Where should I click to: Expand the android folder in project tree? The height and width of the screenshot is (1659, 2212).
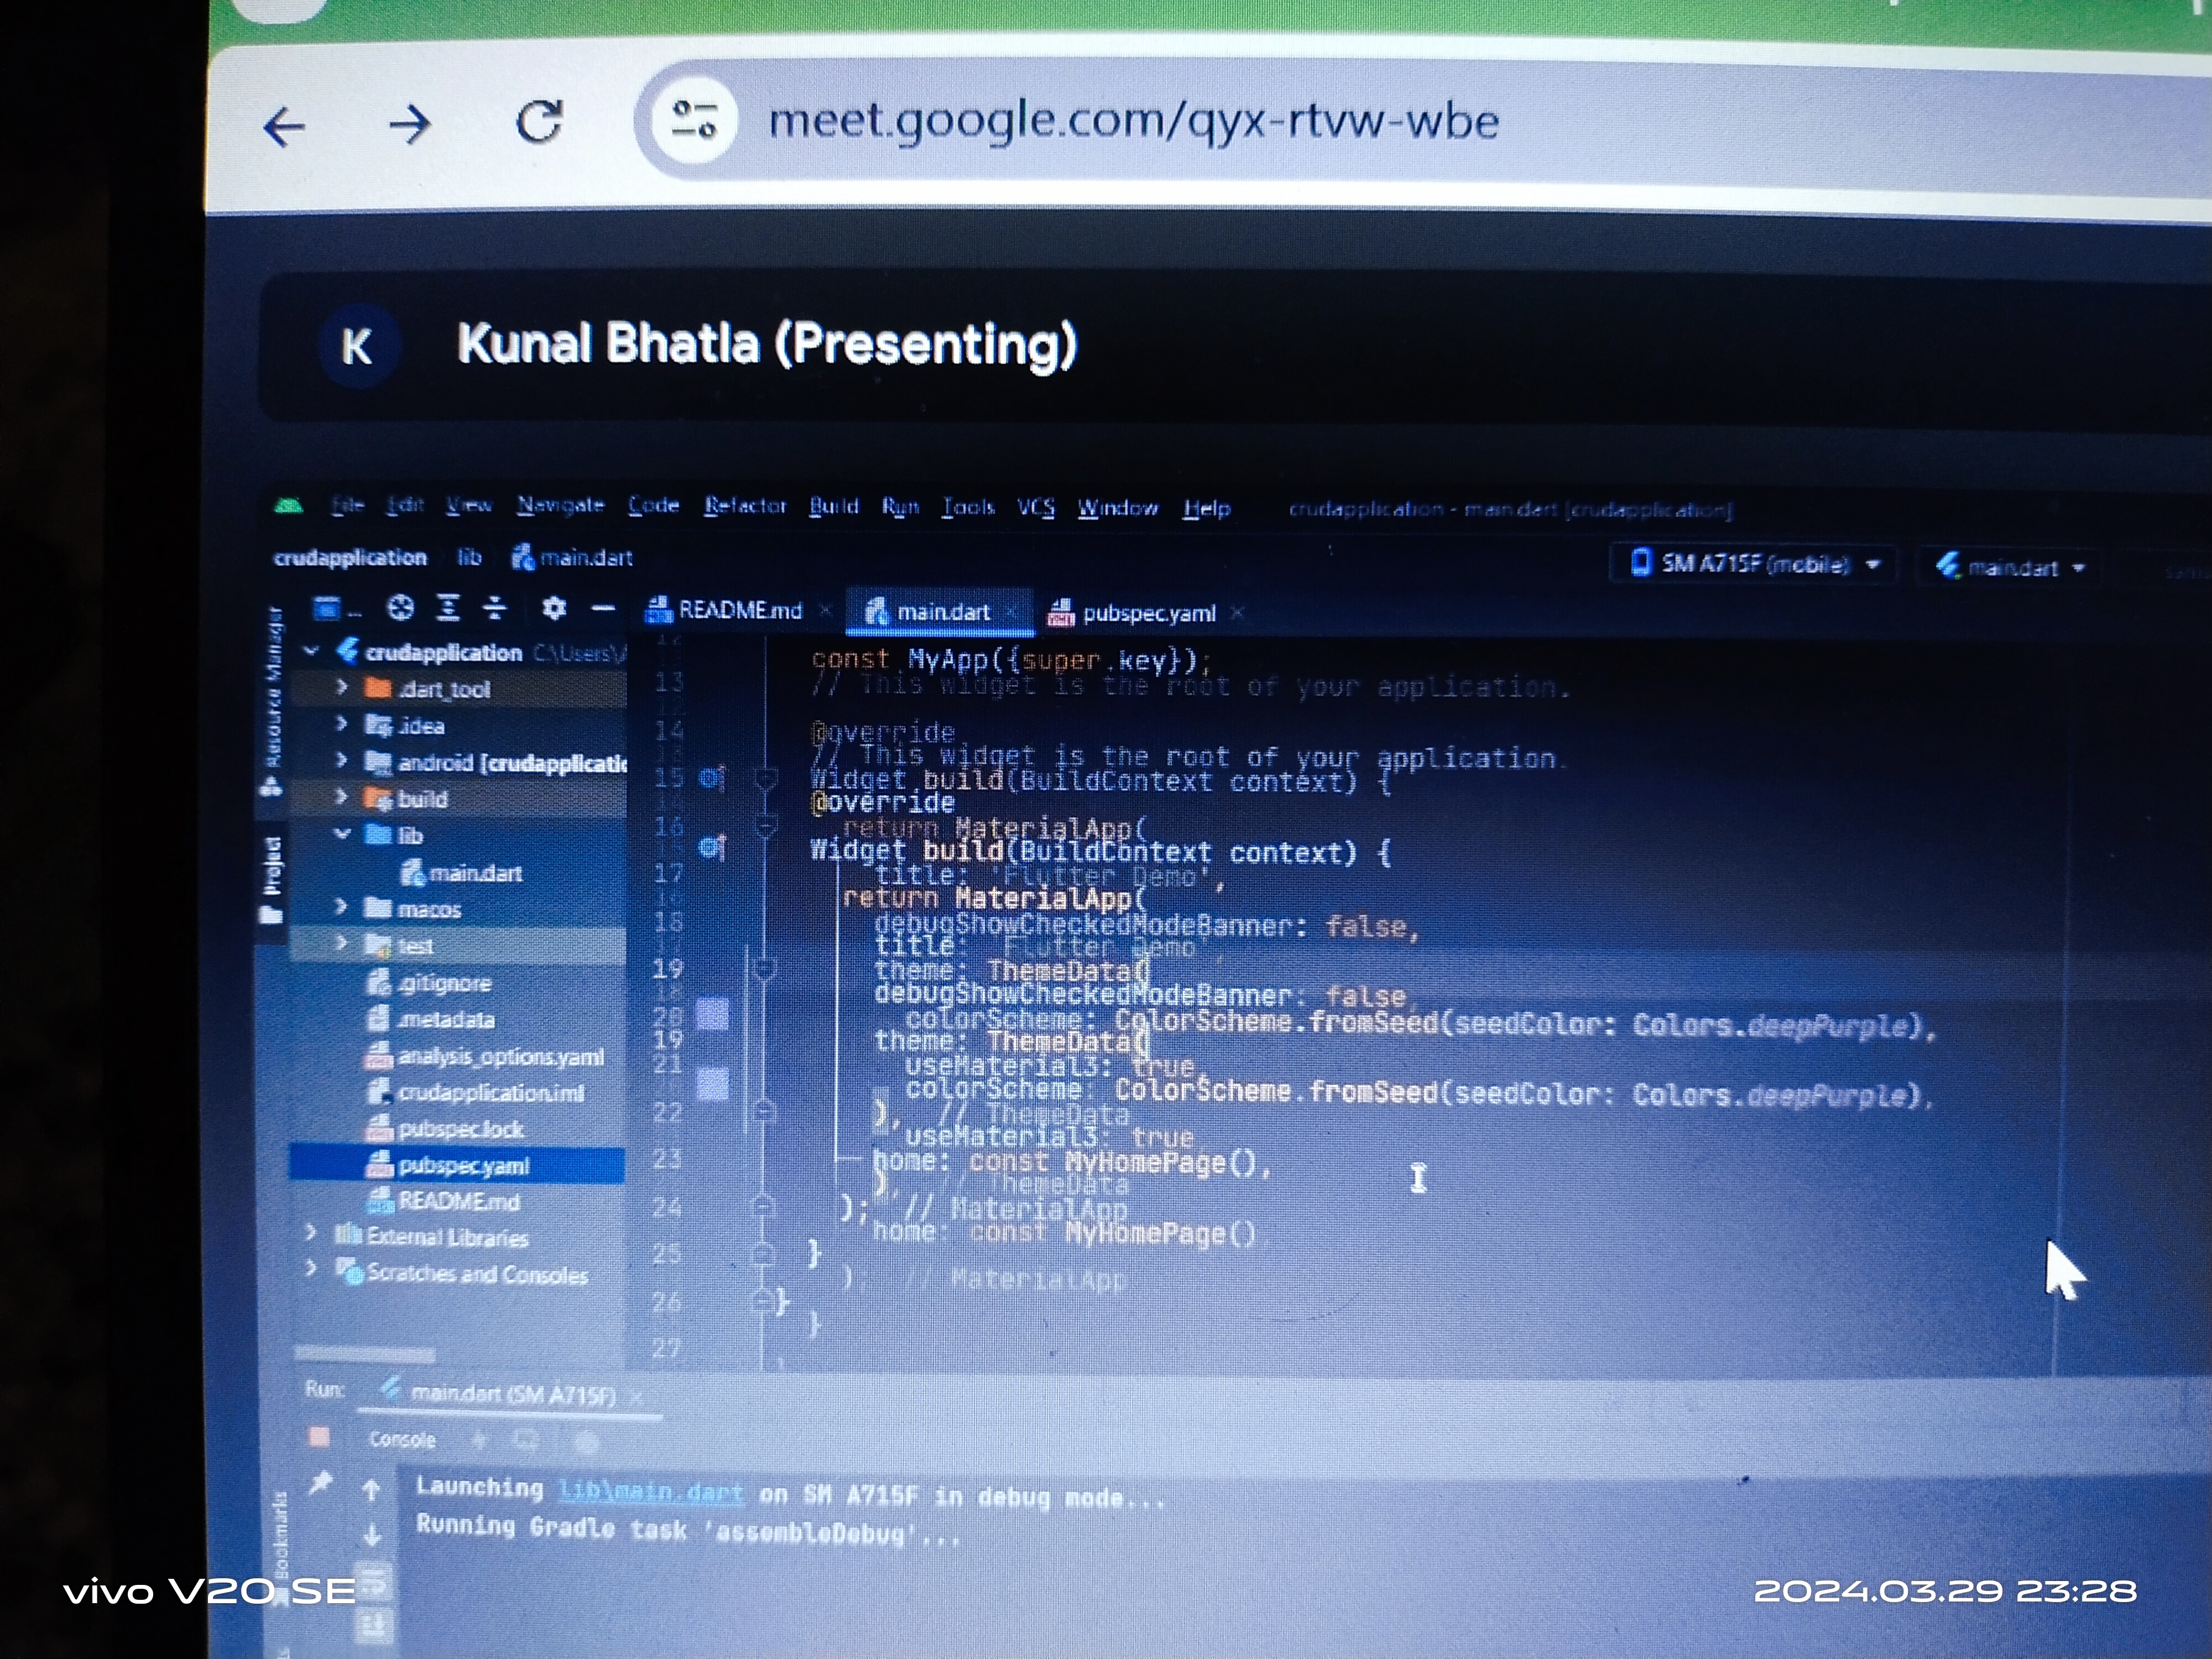point(341,761)
